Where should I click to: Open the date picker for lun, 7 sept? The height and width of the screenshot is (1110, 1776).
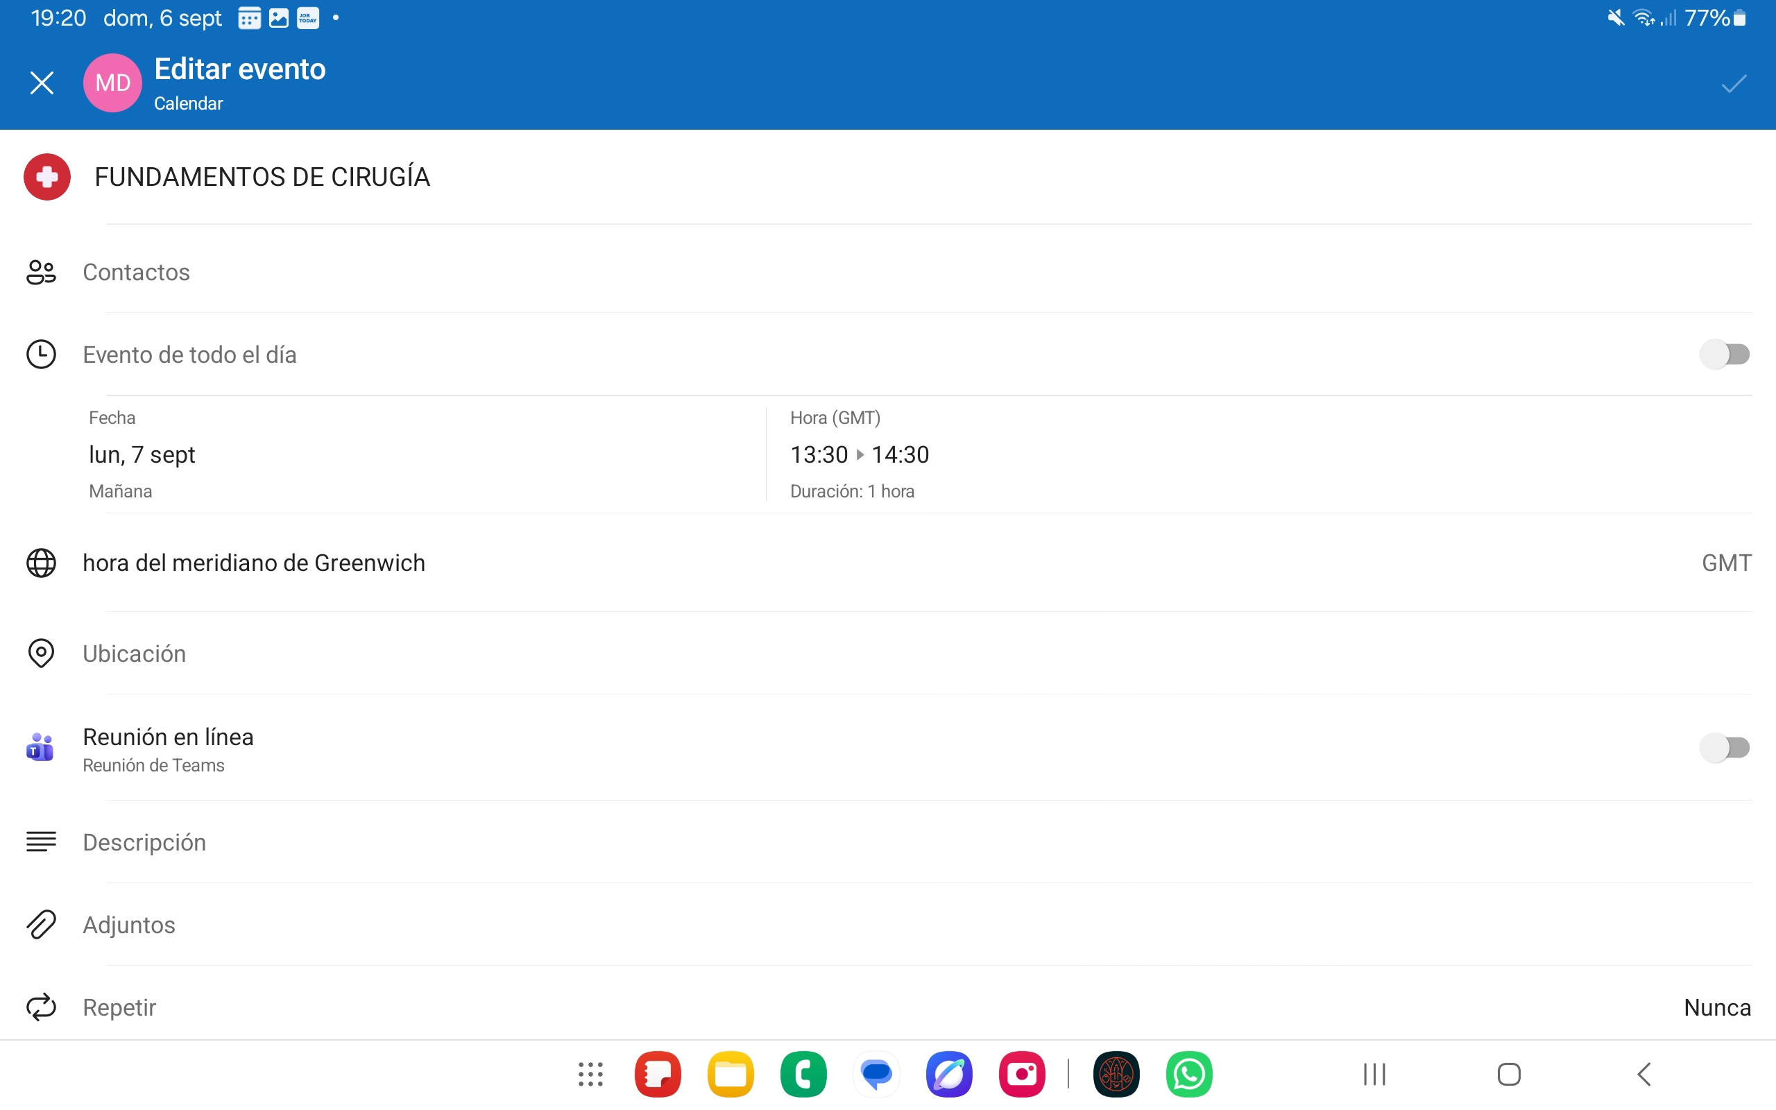pyautogui.click(x=142, y=454)
